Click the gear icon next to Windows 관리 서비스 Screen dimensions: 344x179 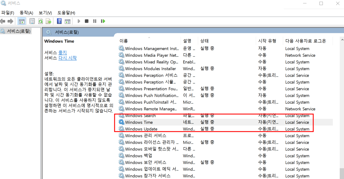pos(121,136)
